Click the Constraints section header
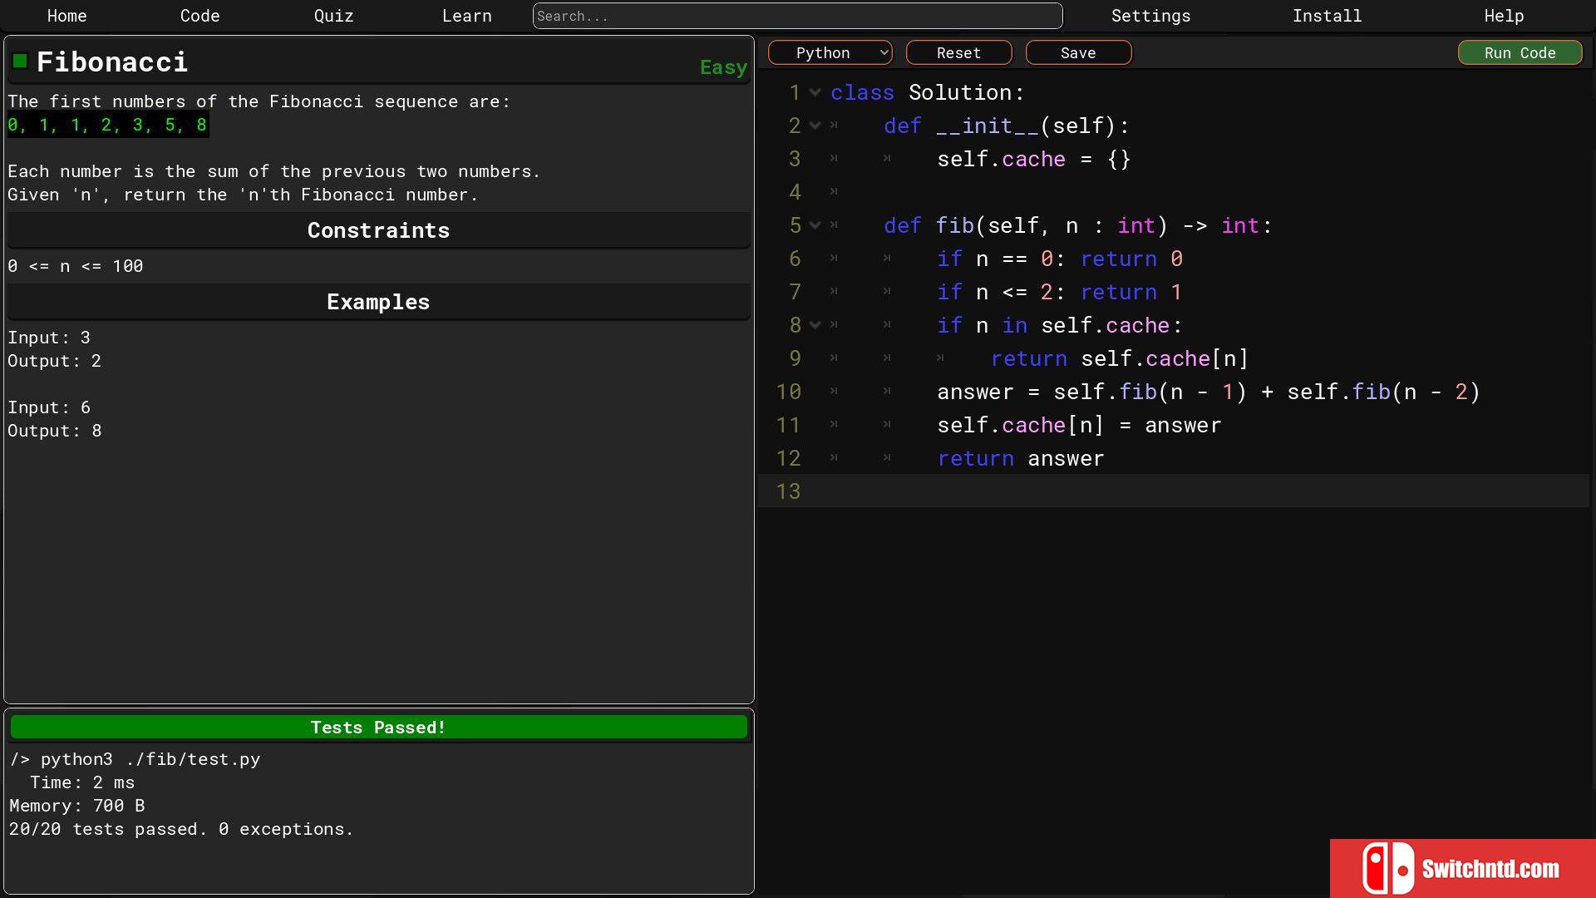 [x=378, y=230]
